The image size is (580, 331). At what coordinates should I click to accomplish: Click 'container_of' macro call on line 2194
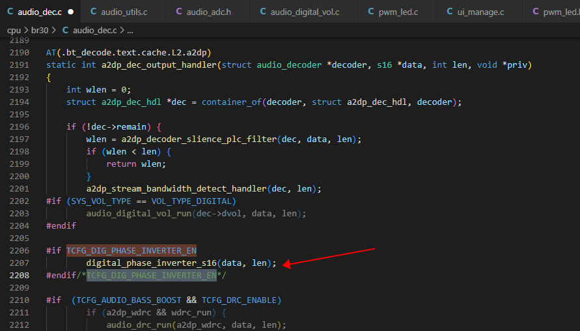click(x=232, y=102)
